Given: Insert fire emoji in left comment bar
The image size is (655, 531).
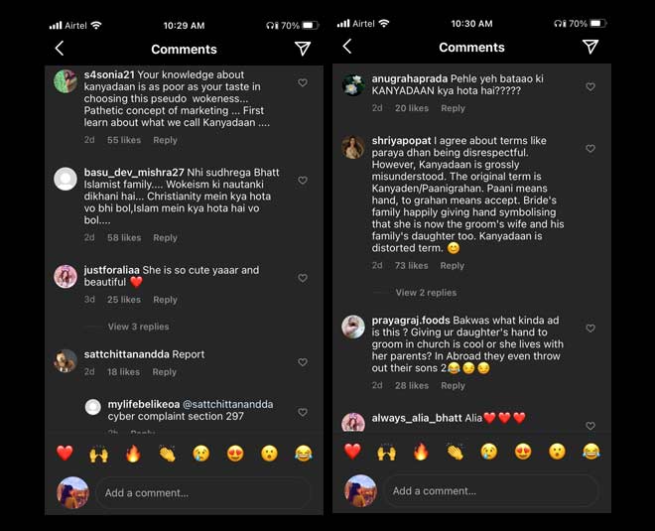Looking at the screenshot, I should click(133, 454).
